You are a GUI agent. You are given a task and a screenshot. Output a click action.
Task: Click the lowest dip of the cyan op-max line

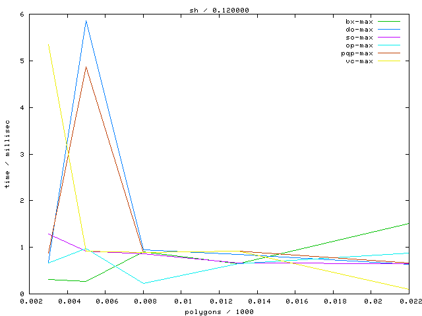[144, 283]
